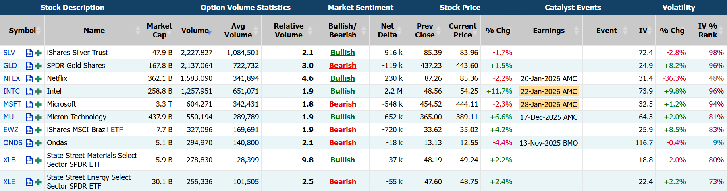Click the green plus icon for MSFT
This screenshot has width=727, height=191.
pos(38,104)
